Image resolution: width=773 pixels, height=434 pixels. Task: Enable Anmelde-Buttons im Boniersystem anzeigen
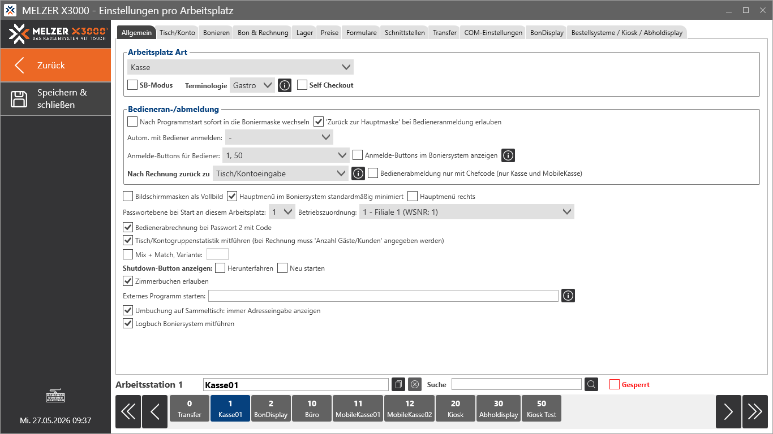(x=358, y=155)
